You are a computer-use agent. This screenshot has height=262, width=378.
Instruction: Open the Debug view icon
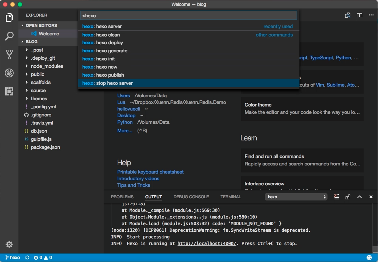(x=9, y=73)
